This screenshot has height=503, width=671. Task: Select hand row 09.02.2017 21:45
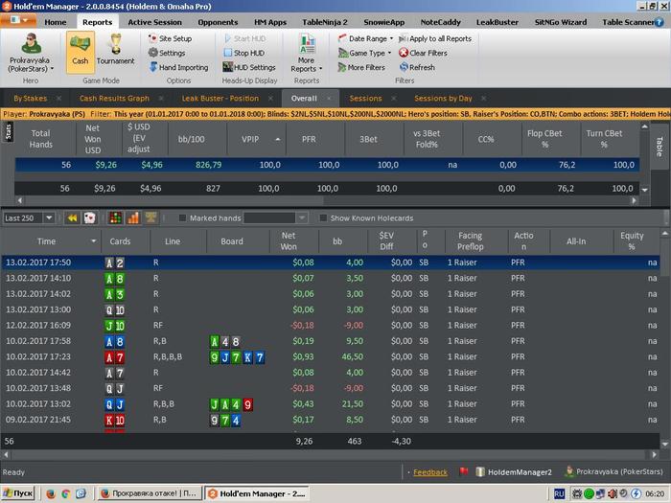click(x=330, y=420)
